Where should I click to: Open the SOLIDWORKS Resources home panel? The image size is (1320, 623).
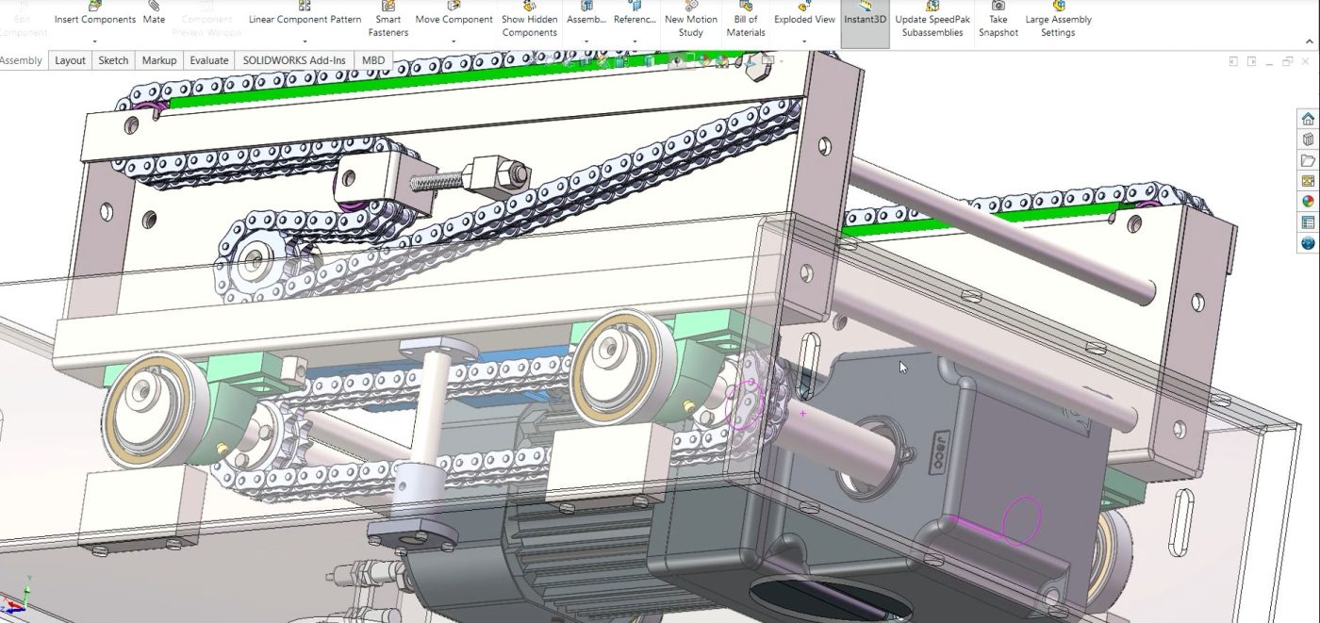pos(1307,119)
